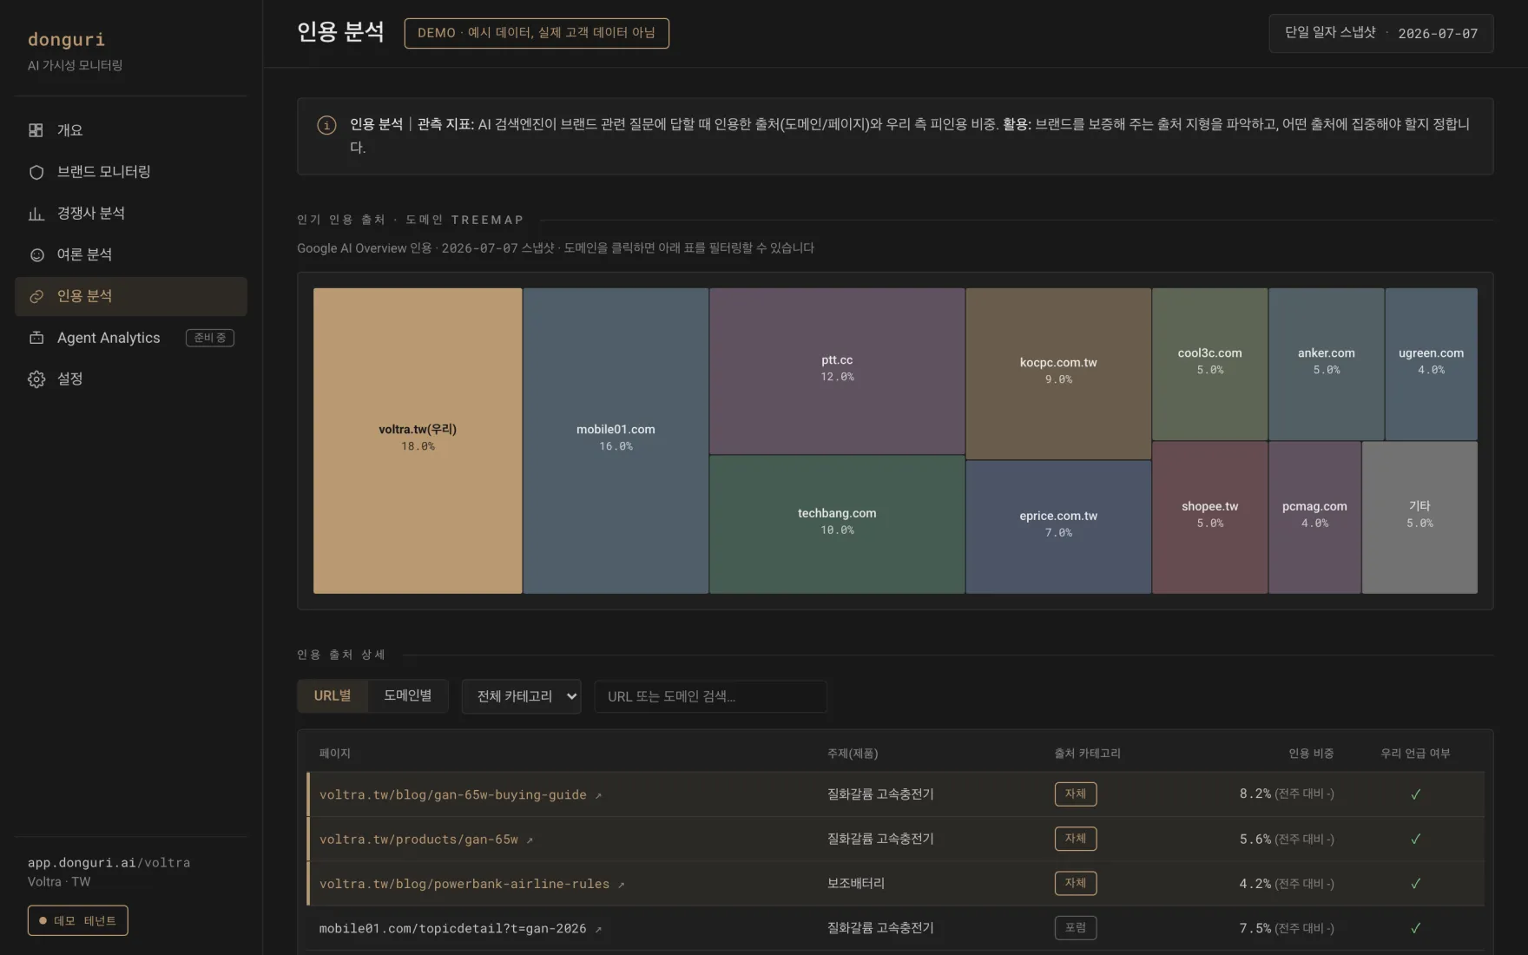Click the donguri logo
Viewport: 1528px width, 955px height.
pos(66,40)
